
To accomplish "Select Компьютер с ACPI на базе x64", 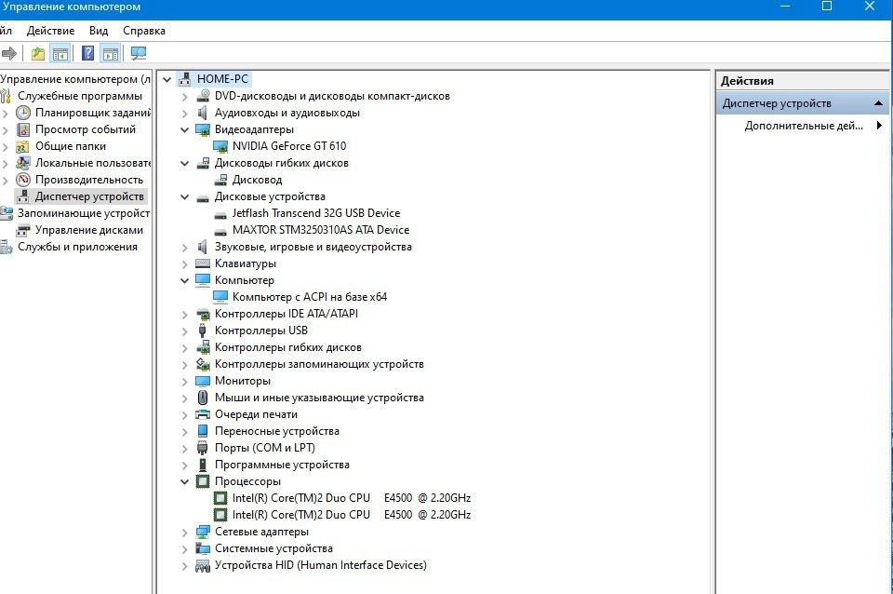I will (310, 297).
